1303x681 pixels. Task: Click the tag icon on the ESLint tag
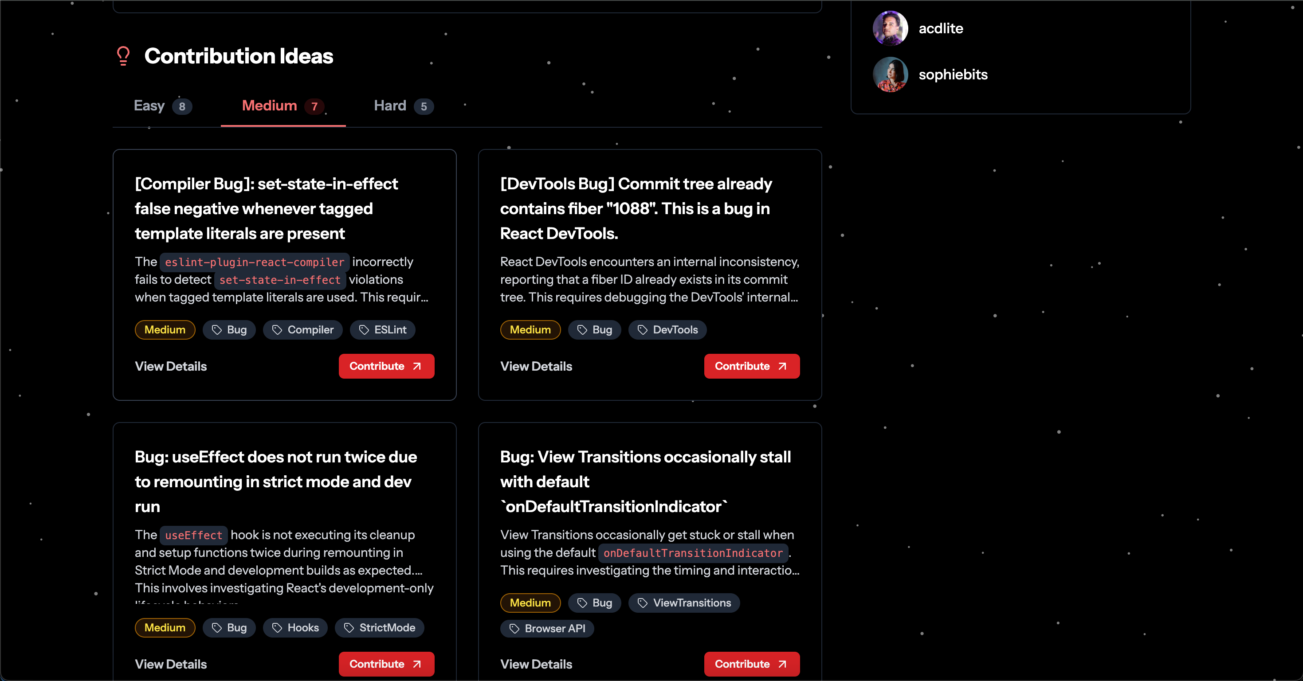click(x=364, y=329)
